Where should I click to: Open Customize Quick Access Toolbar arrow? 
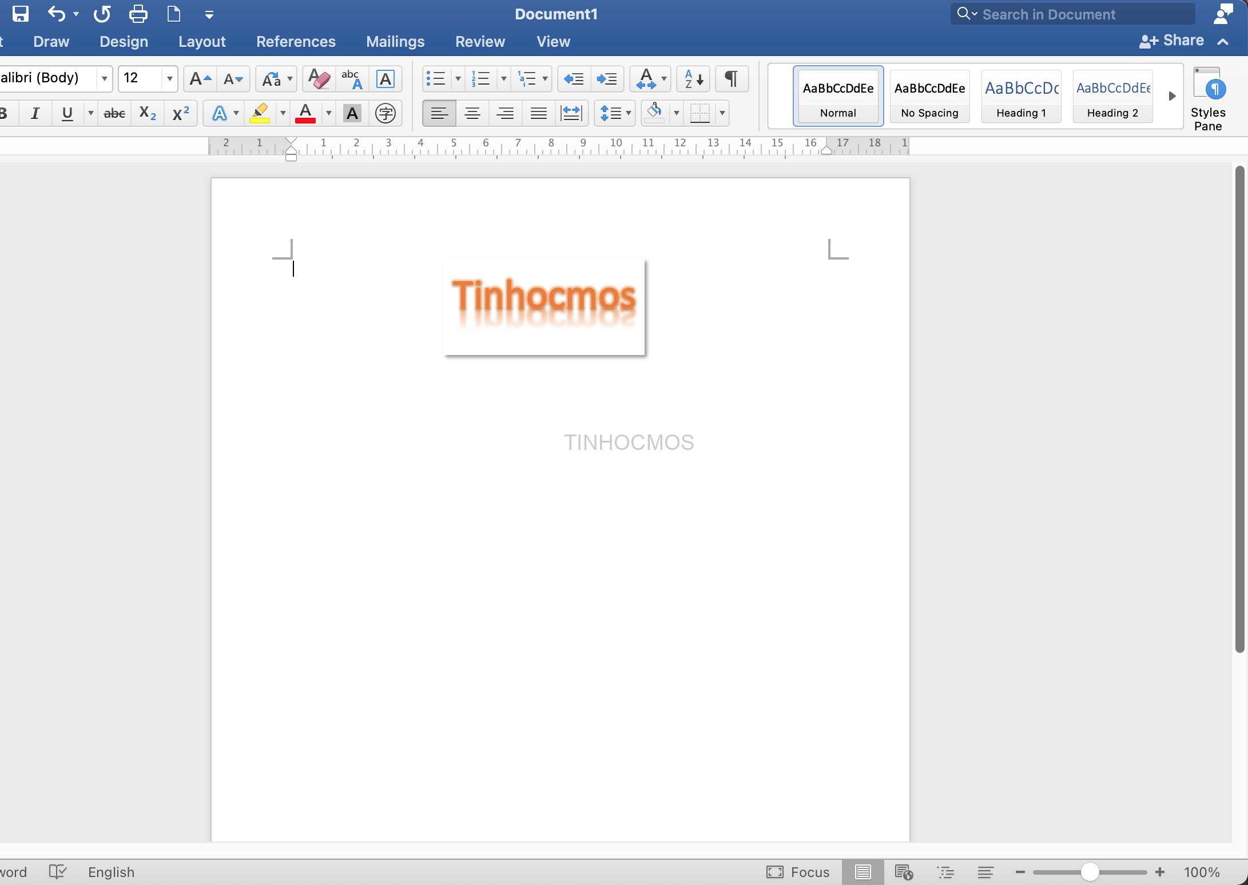(x=209, y=15)
